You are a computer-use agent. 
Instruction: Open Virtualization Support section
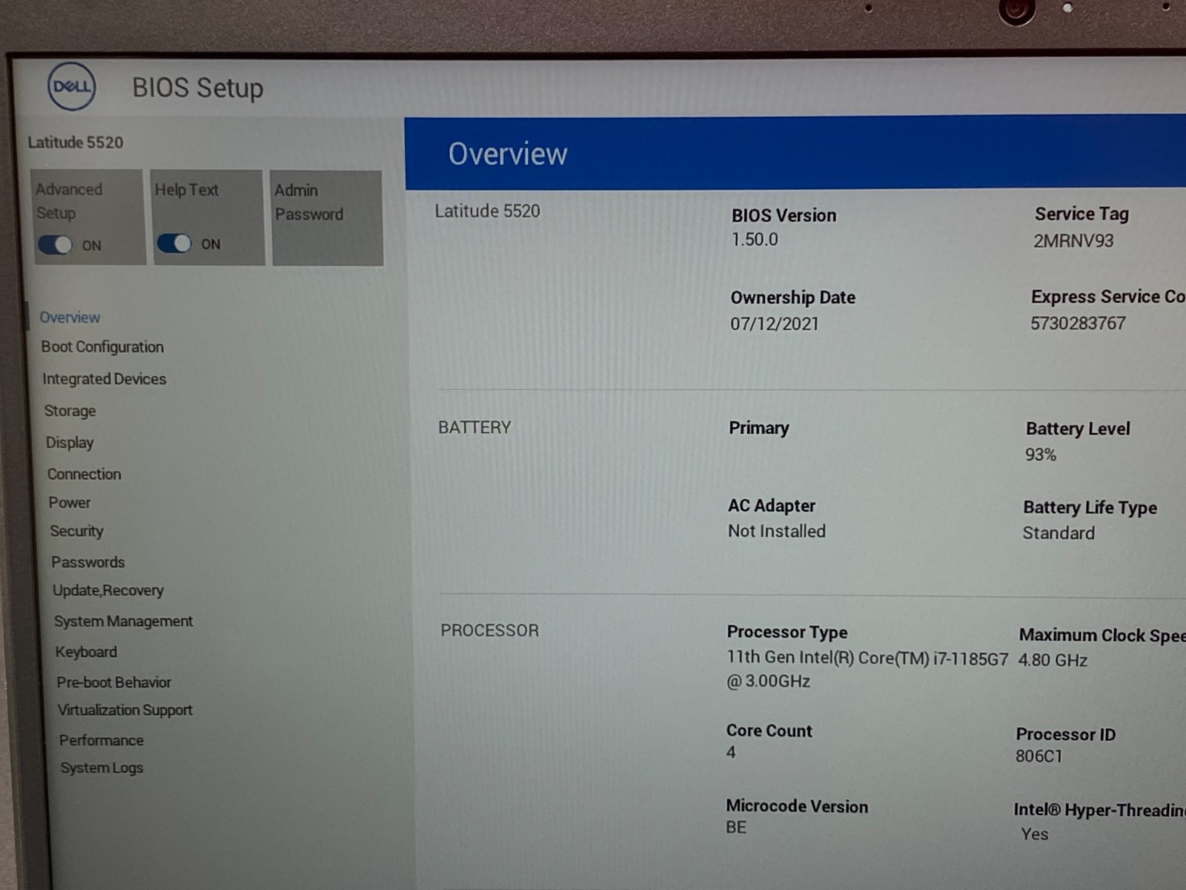125,711
